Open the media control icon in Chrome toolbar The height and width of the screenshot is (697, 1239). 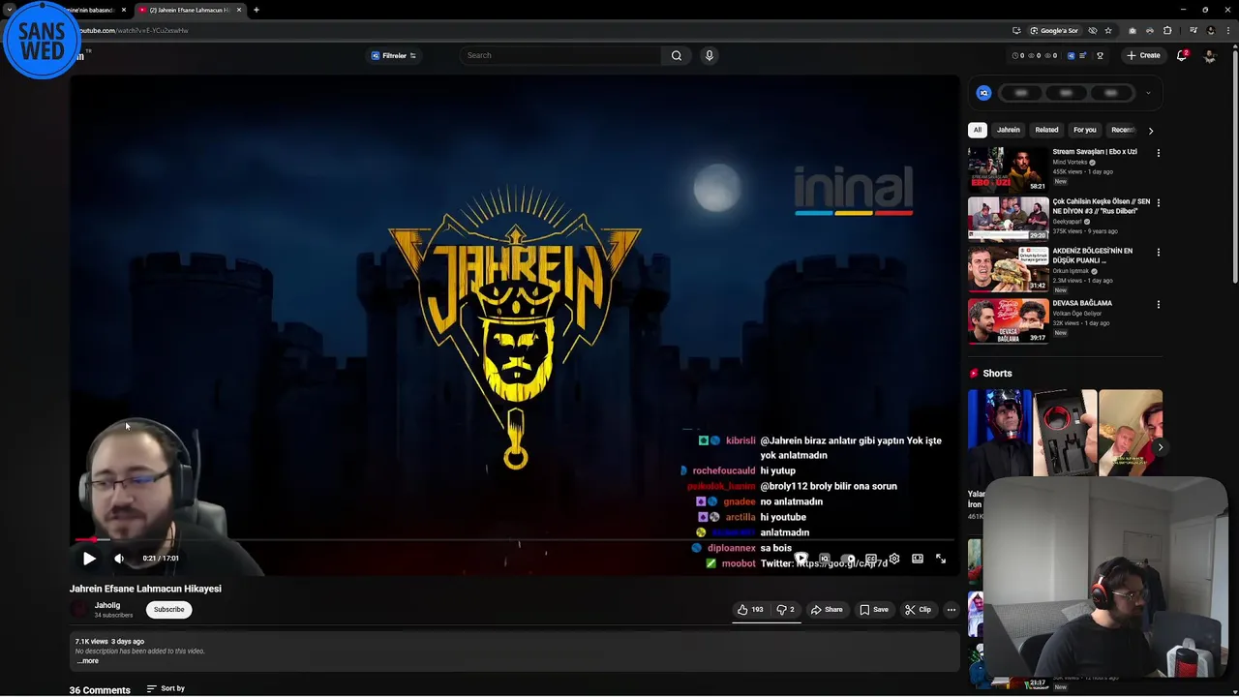(1194, 30)
